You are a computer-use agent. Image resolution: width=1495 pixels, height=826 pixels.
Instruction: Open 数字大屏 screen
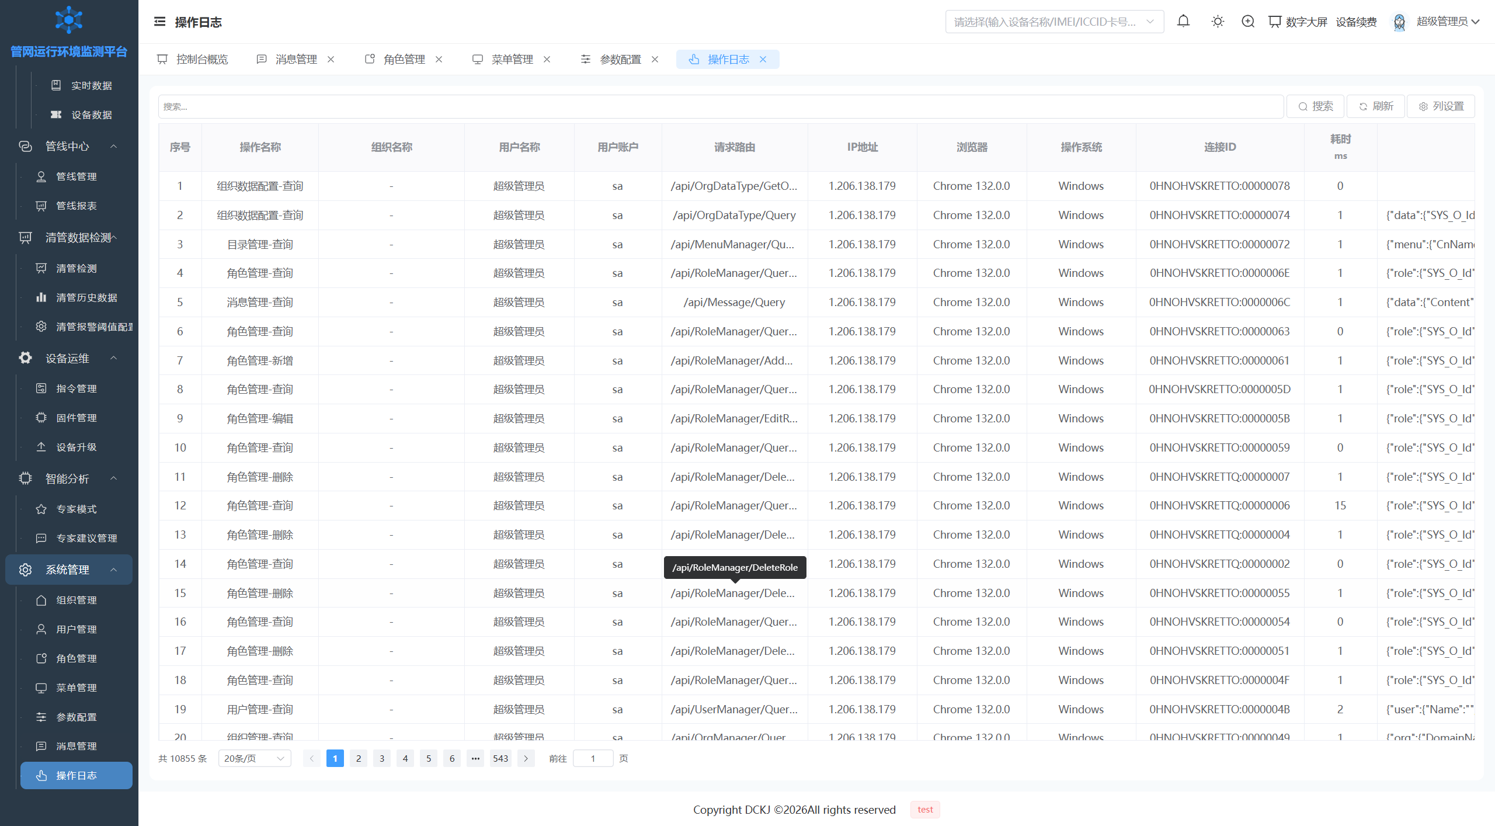click(x=1298, y=22)
